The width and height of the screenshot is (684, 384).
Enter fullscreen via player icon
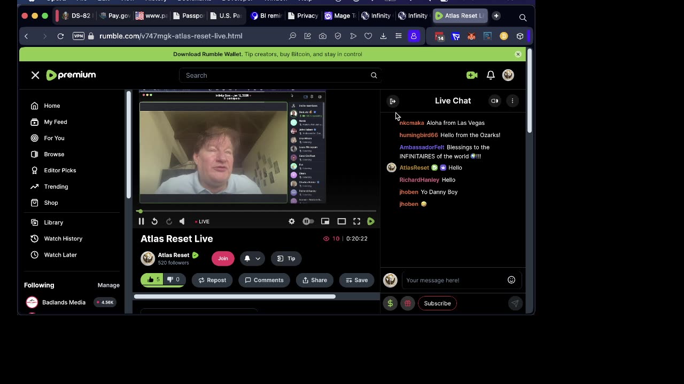tap(356, 221)
